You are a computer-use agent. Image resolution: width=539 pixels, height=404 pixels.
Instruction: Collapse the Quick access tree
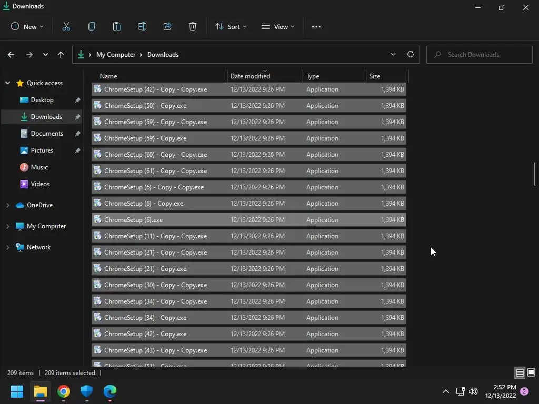pyautogui.click(x=7, y=83)
